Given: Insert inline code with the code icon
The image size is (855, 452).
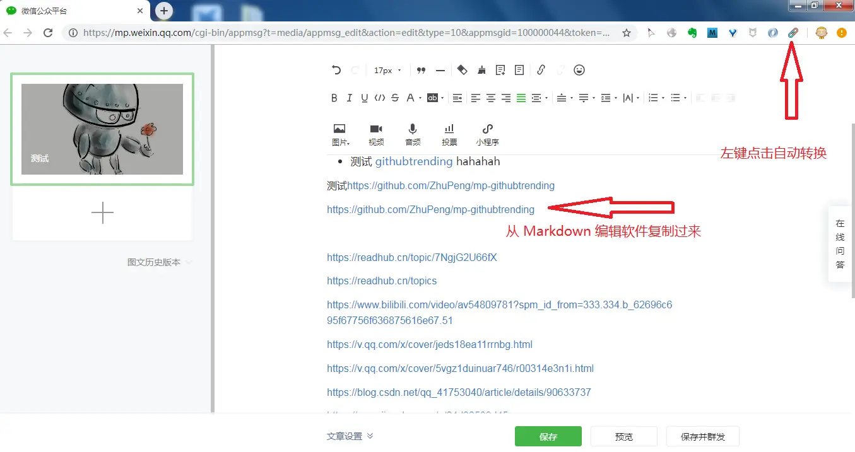Looking at the screenshot, I should coord(380,98).
